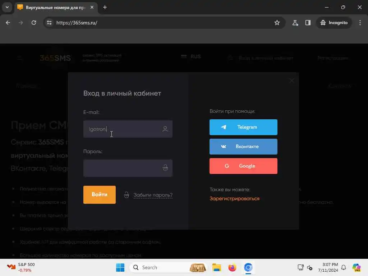368x276 pixels.
Task: Click the user icon in E-mail field
Action: (x=165, y=129)
